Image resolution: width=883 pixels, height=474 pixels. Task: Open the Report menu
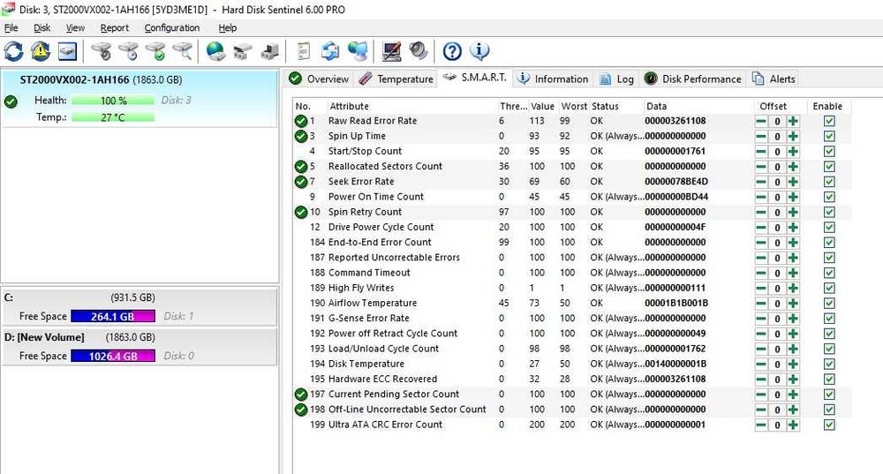click(114, 27)
